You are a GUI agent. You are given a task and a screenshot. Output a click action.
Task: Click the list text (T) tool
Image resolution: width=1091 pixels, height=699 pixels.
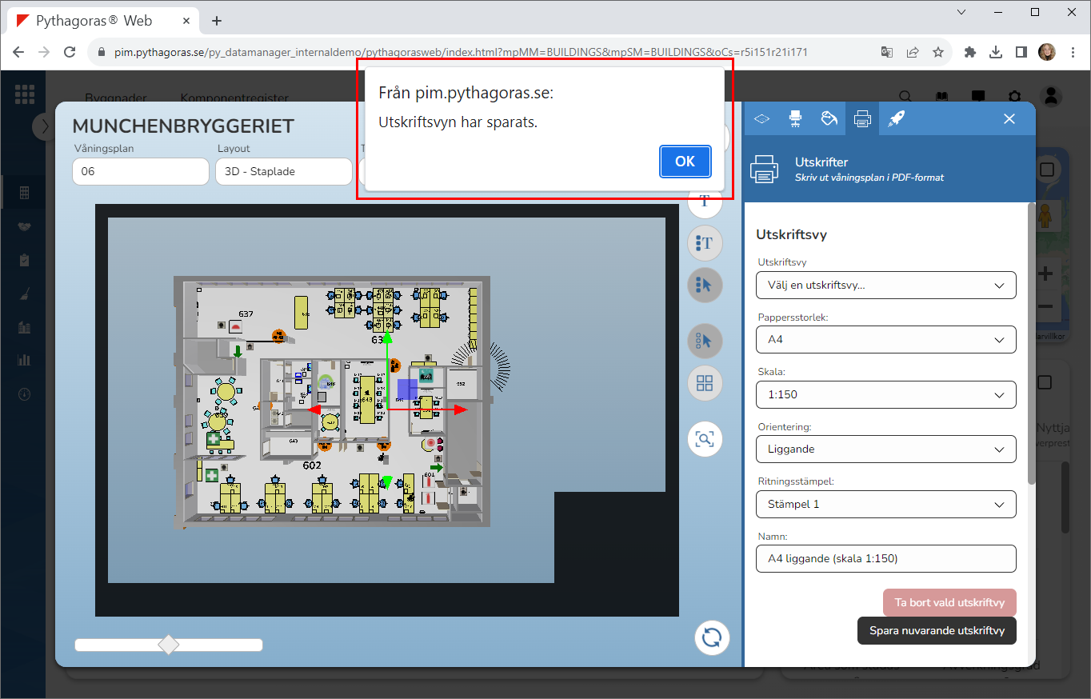click(x=705, y=243)
